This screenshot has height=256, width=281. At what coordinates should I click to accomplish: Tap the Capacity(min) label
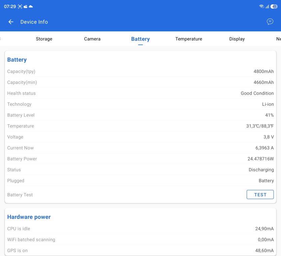tap(22, 82)
